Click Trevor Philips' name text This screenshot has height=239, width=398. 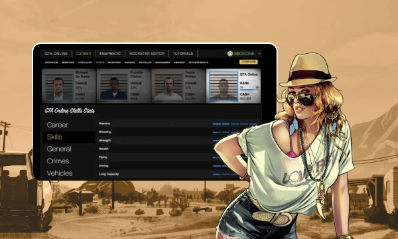(x=190, y=74)
